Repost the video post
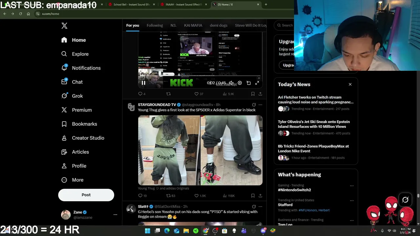This screenshot has height=236, width=420. point(168,94)
